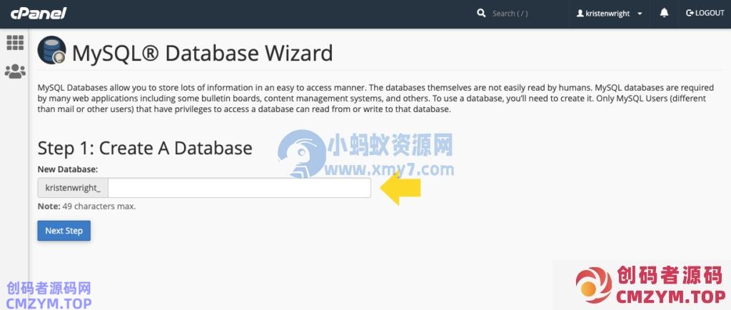The height and width of the screenshot is (310, 731).
Task: Click the www.xmy7.com watermark text
Action: pyautogui.click(x=390, y=170)
